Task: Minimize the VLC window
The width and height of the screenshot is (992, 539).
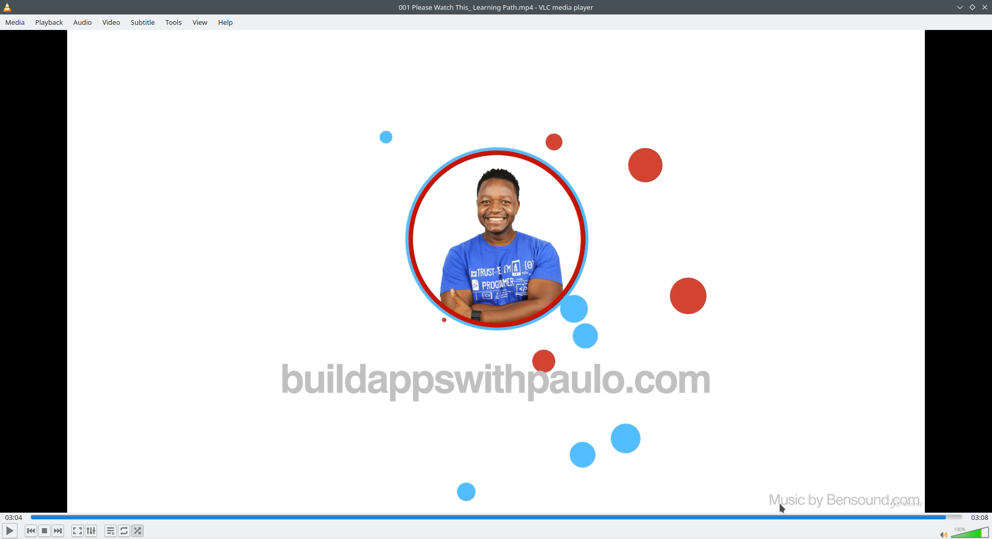Action: pos(960,7)
